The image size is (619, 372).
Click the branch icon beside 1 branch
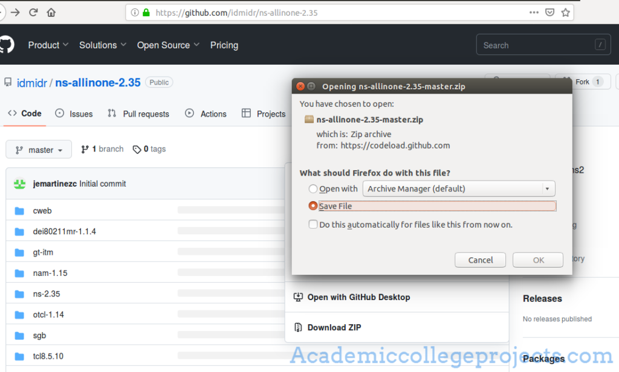(85, 149)
